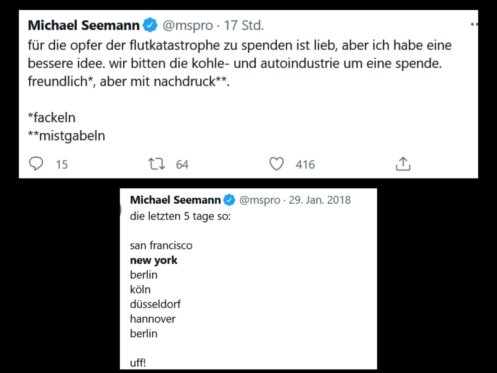Image resolution: width=497 pixels, height=373 pixels.
Task: Like the tweet via heart icon
Action: (x=276, y=164)
